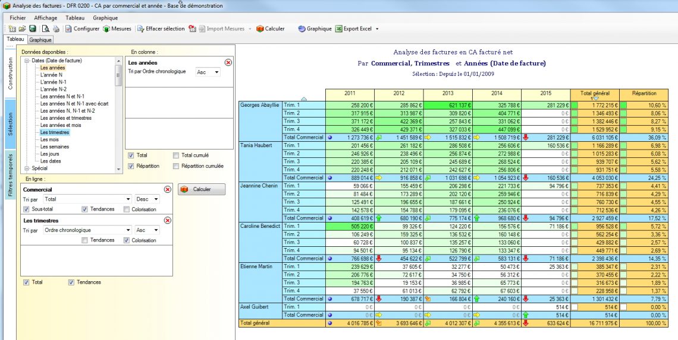Open the Sélection side tab
The image size is (678, 340).
(10, 124)
